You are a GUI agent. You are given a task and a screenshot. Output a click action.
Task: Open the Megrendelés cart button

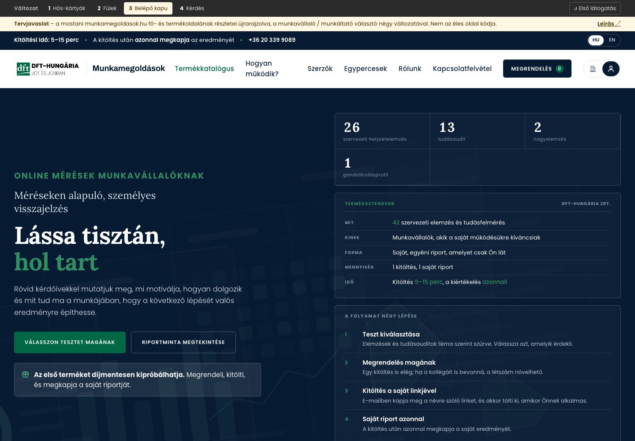[x=537, y=69]
